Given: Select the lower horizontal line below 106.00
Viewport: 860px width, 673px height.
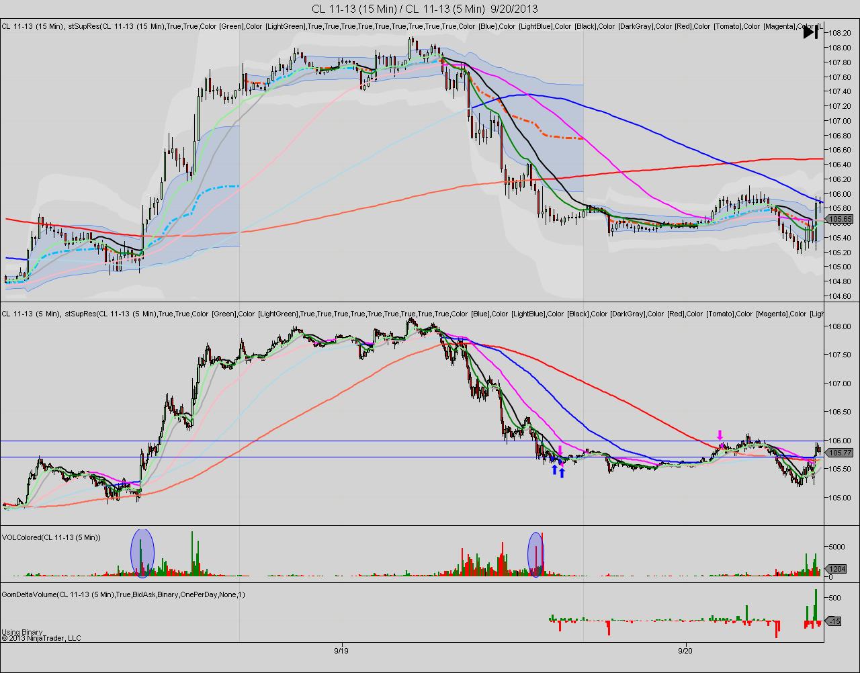Looking at the screenshot, I should coord(411,457).
